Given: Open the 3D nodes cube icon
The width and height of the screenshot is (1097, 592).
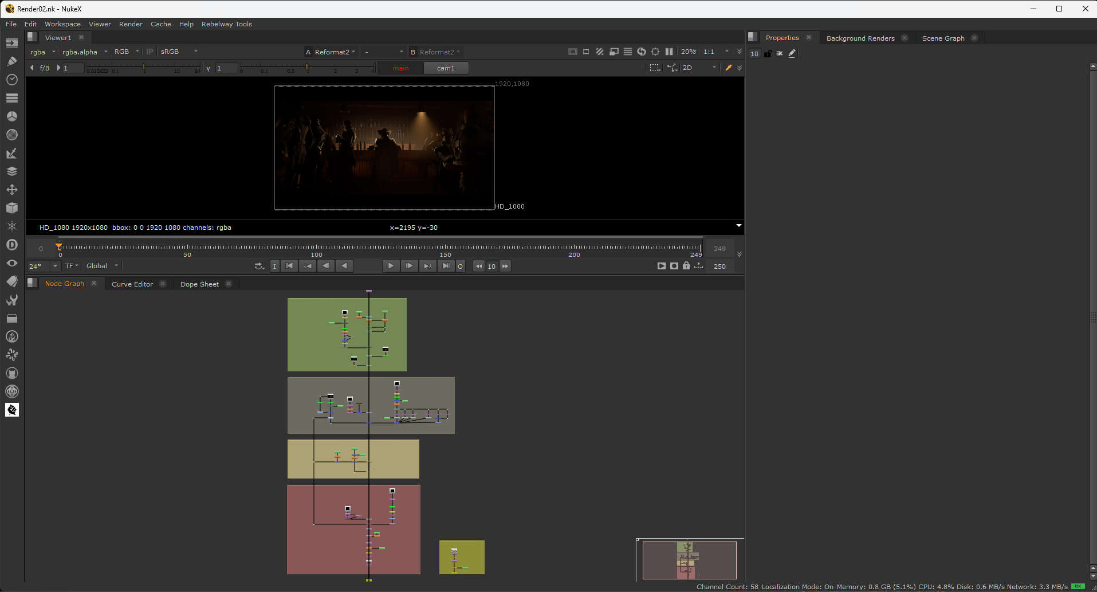Looking at the screenshot, I should 11,208.
